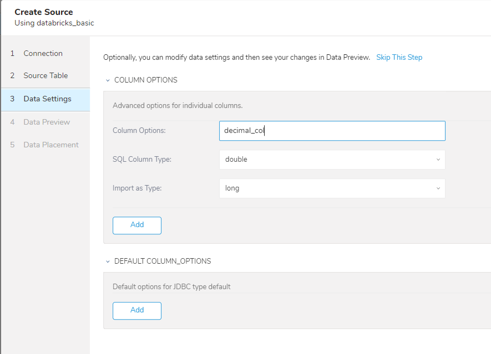Viewport: 491px width, 354px height.
Task: Jump to the Data Placement step
Action: click(x=51, y=145)
